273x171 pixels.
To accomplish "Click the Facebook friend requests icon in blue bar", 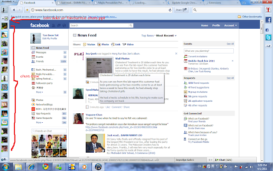I will pyautogui.click(x=53, y=26).
